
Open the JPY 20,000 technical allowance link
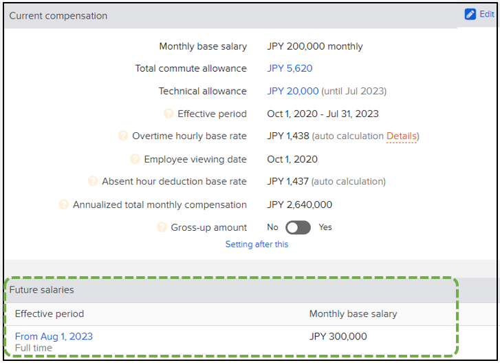(293, 91)
